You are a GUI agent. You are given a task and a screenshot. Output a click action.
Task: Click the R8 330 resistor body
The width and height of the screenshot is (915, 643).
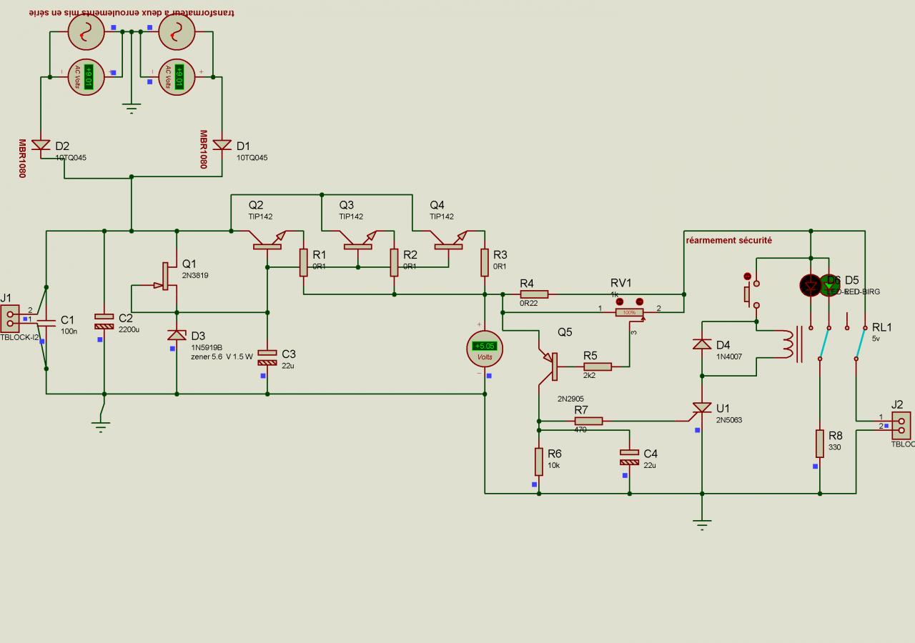820,444
